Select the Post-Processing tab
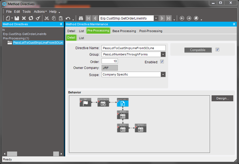The image size is (239, 164). (151, 31)
